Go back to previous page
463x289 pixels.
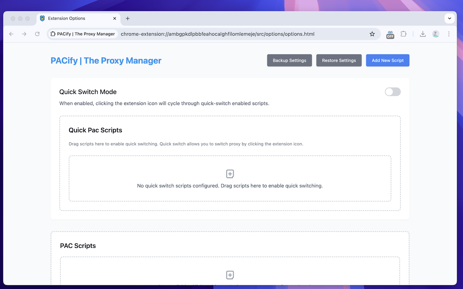[11, 34]
